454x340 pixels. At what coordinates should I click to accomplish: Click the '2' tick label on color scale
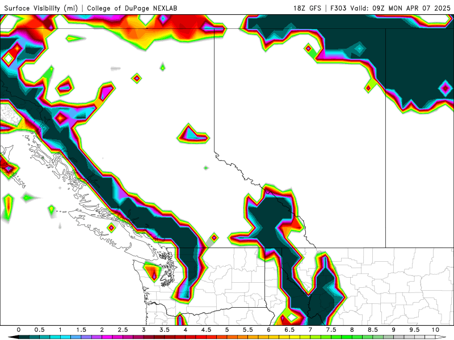102,330
